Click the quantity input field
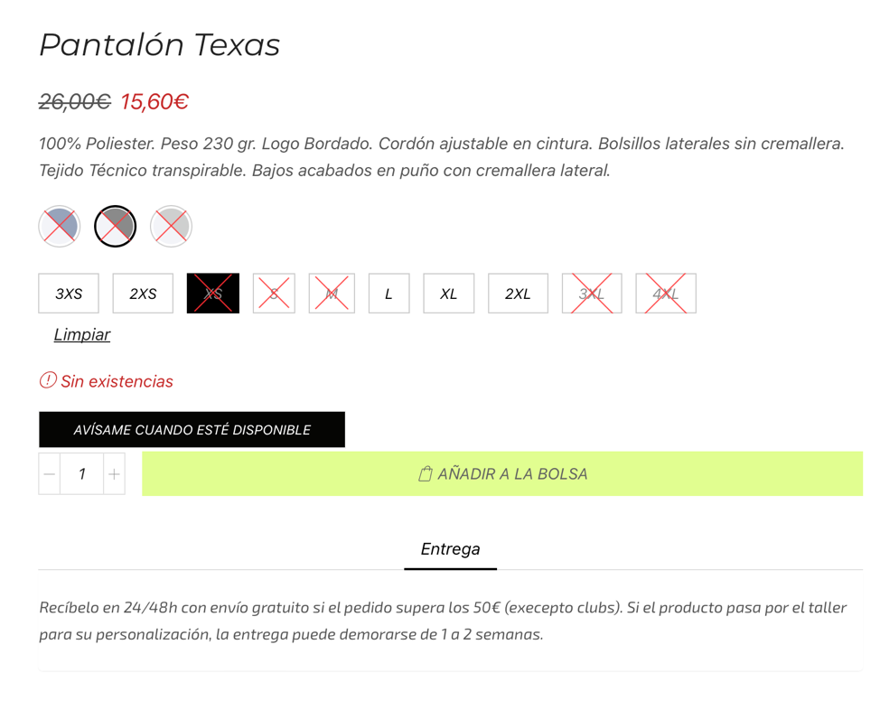This screenshot has width=880, height=710. pyautogui.click(x=81, y=474)
